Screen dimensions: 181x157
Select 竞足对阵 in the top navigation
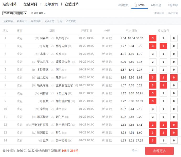(x=30, y=4)
